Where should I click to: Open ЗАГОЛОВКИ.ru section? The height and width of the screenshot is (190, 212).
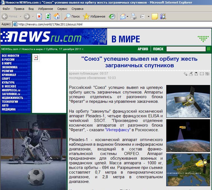[x=11, y=94]
